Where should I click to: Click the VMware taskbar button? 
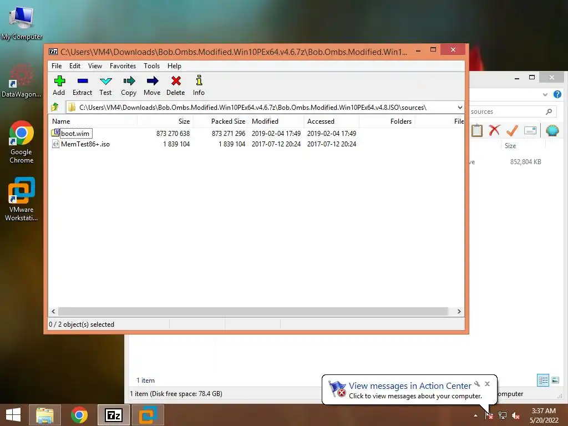click(x=148, y=415)
